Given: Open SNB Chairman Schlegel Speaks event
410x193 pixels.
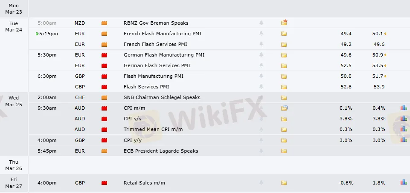Looking at the screenshot, I should point(162,97).
